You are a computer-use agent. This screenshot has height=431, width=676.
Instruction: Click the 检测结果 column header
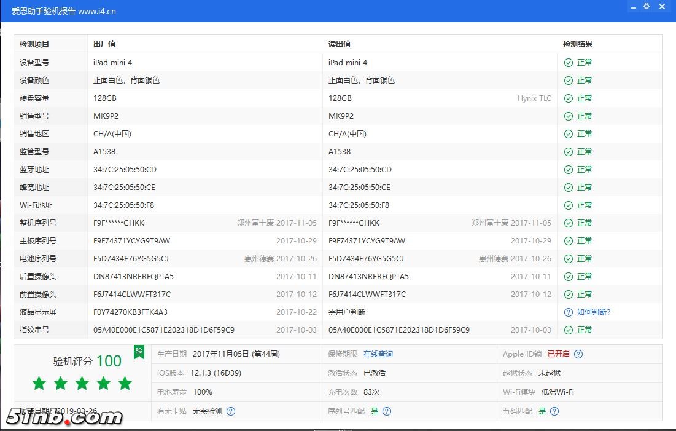pos(577,44)
